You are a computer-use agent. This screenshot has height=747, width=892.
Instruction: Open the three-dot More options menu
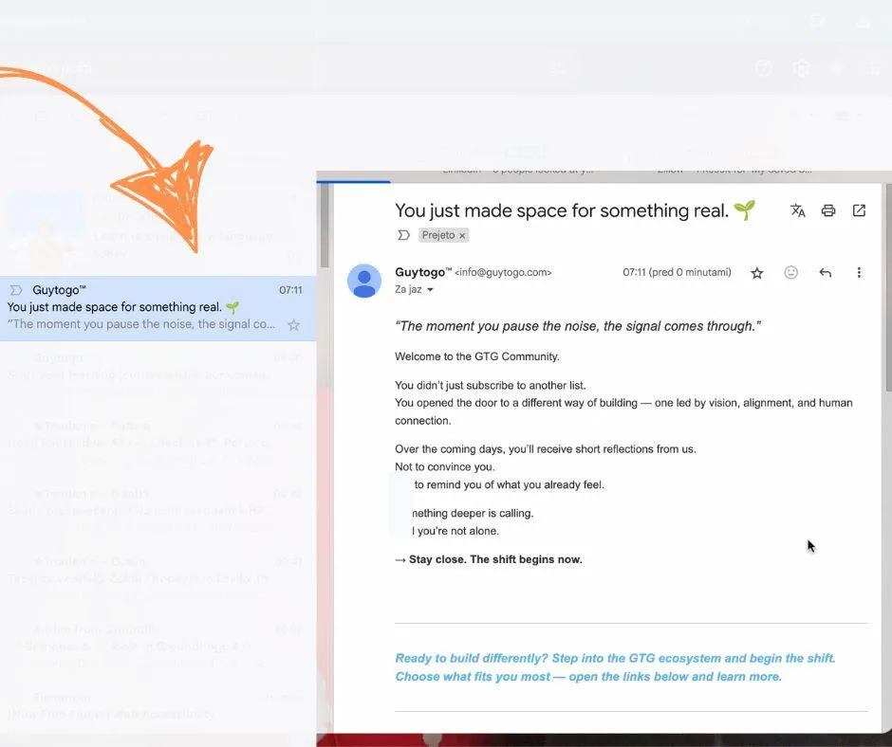[859, 273]
